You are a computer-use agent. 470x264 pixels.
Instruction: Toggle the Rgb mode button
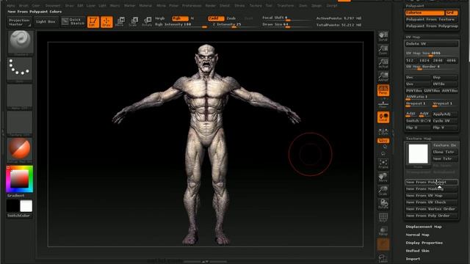181,18
